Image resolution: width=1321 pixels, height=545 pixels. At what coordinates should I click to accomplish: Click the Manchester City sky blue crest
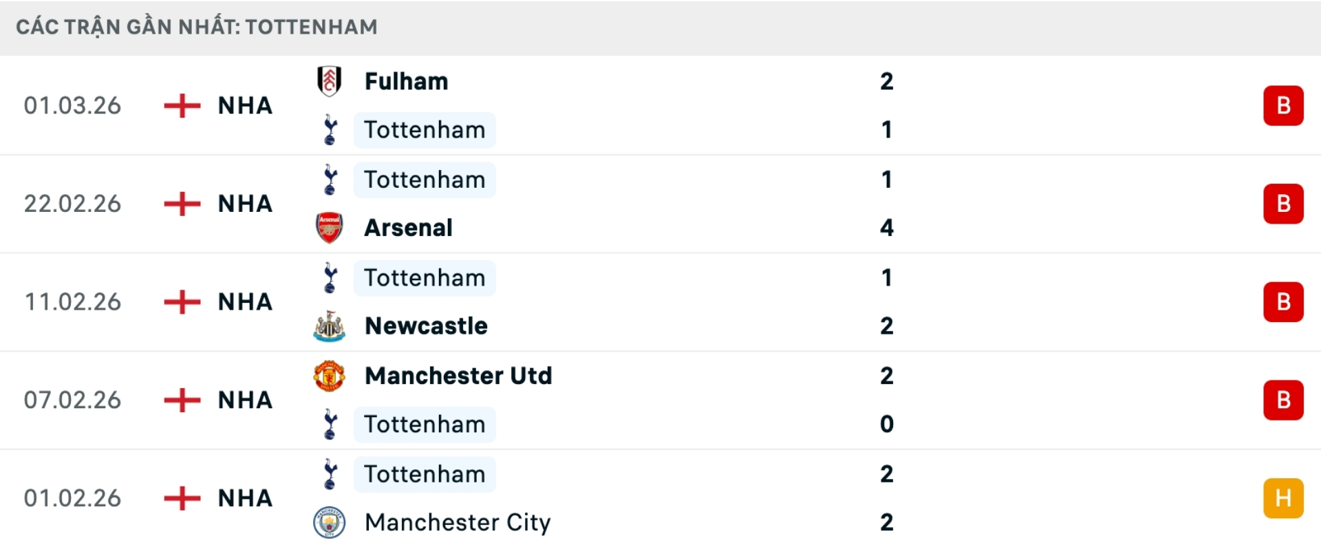click(x=330, y=522)
